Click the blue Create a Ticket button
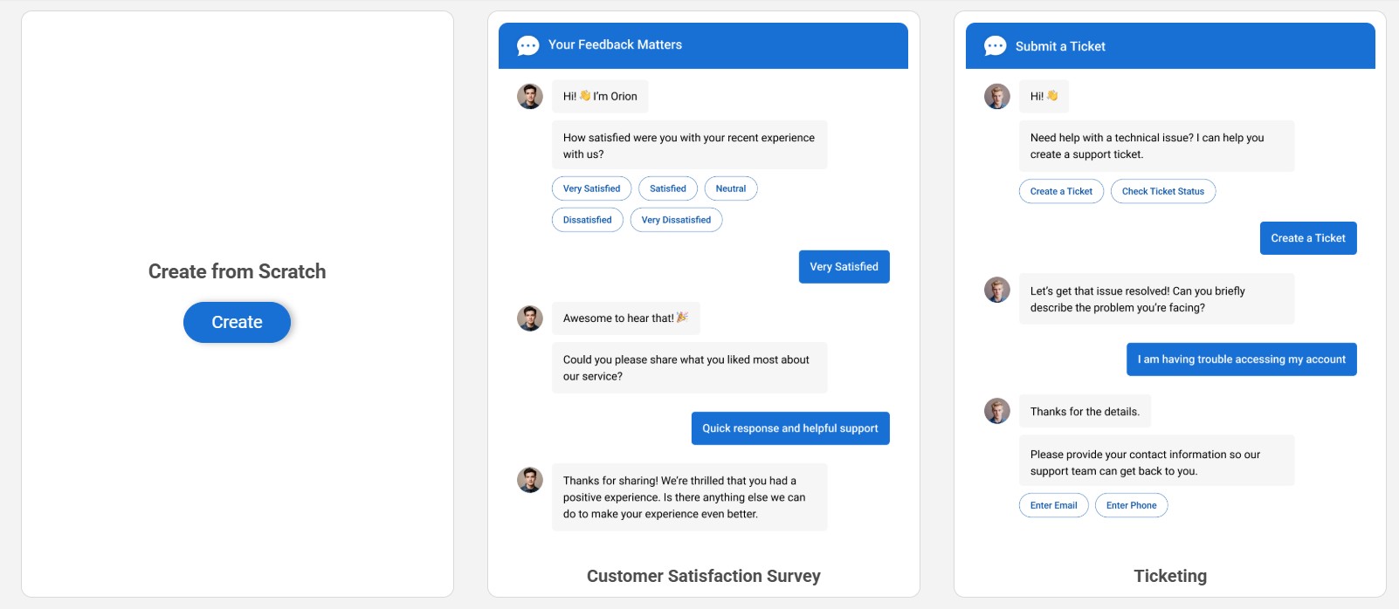This screenshot has height=609, width=1399. [x=1308, y=237]
